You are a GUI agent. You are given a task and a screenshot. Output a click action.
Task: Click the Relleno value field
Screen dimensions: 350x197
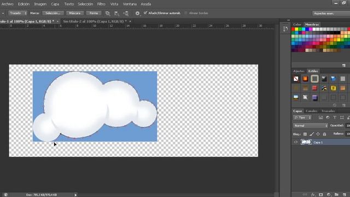(x=348, y=134)
